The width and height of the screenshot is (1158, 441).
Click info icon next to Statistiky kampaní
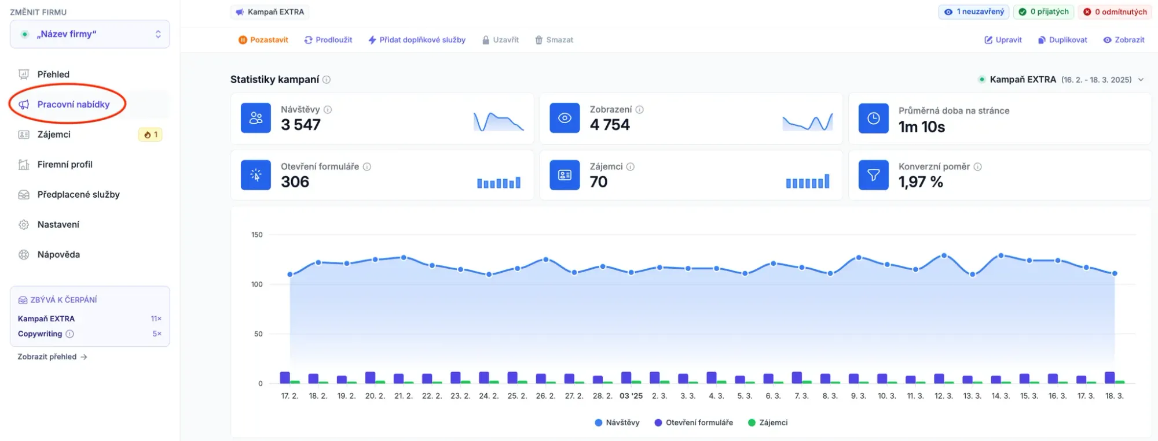(327, 80)
